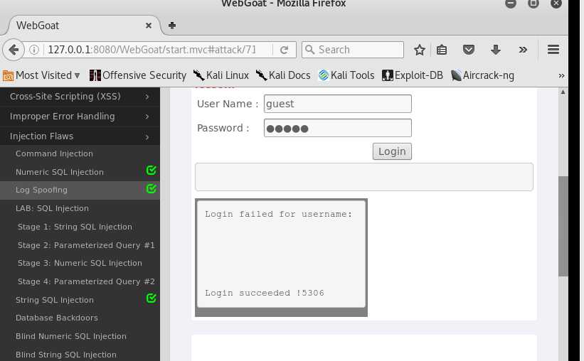Click the page vertical scrollbar thumb

pos(563,226)
